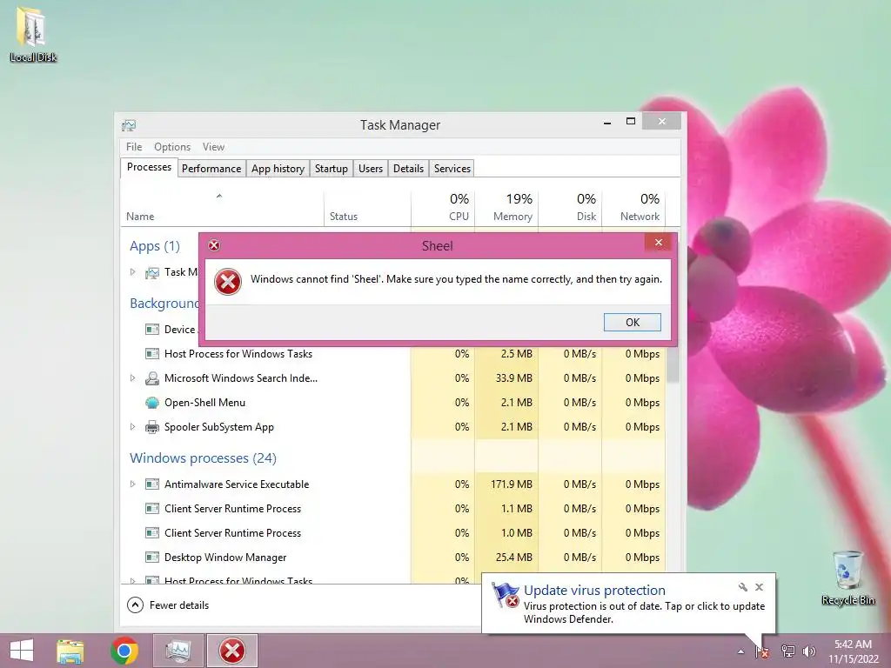Switch to the Services tab

point(452,169)
